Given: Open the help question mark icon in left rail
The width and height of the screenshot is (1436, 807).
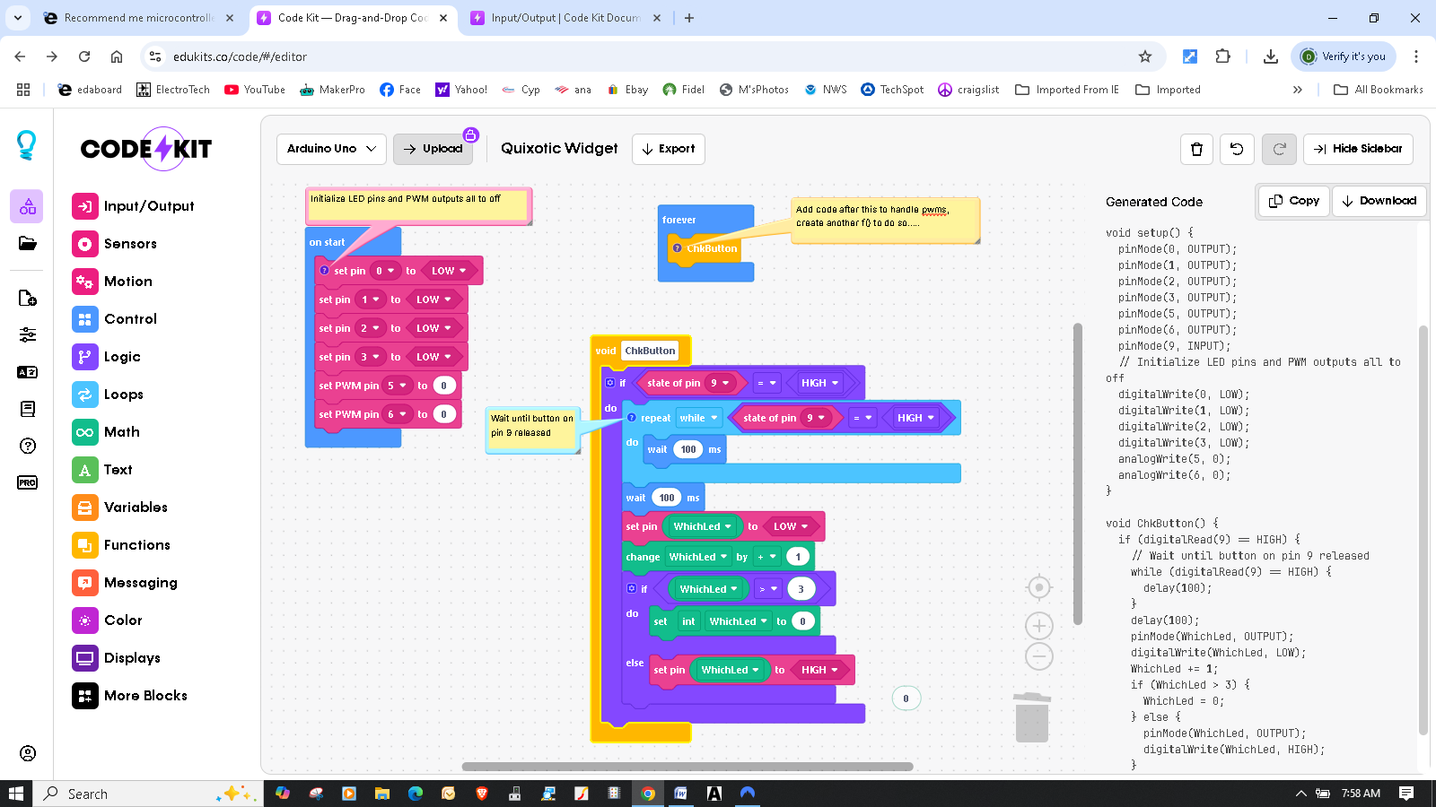Looking at the screenshot, I should pos(27,446).
